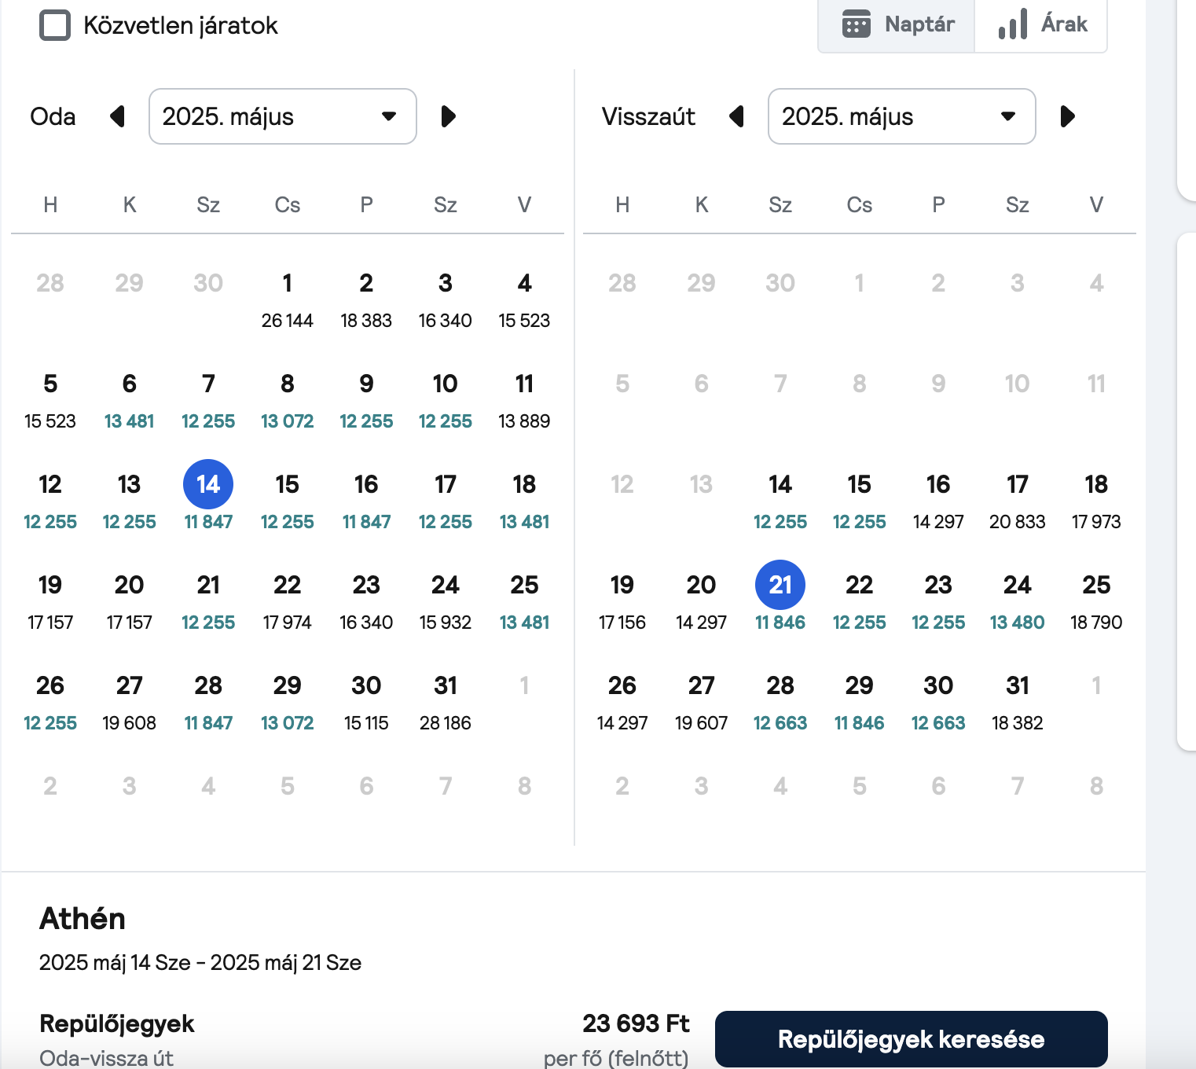
Task: Pick May 24 return priced 13 480
Action: pos(1018,601)
